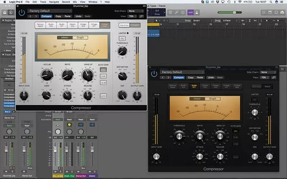Switch the silver compressor's display to the Graph tab

point(80,38)
